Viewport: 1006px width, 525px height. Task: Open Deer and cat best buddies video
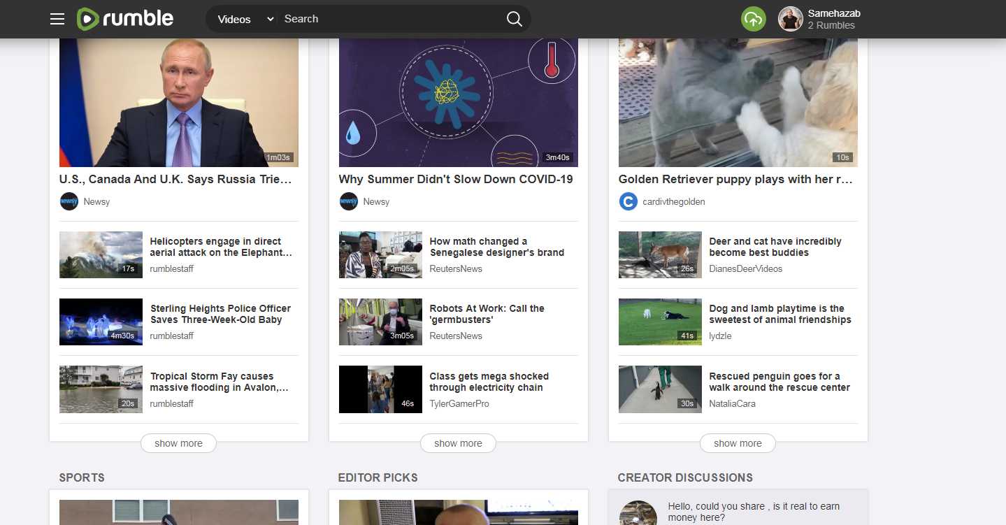pyautogui.click(x=775, y=247)
